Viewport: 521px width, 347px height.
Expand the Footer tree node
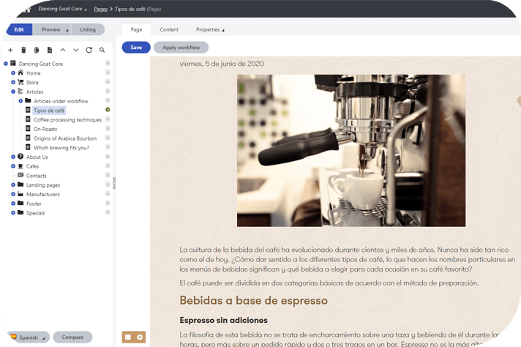tap(13, 203)
